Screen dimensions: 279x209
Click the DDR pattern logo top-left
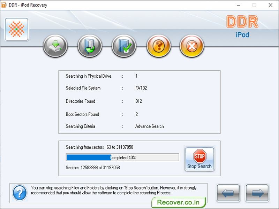[x=16, y=30]
